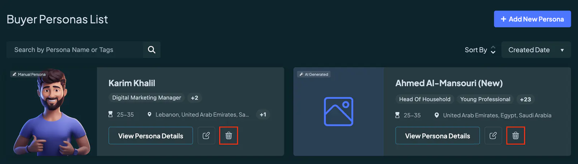Screen dimensions: 578x164
Task: Select the Digital Marketing Manager tag
Action: pos(147,98)
